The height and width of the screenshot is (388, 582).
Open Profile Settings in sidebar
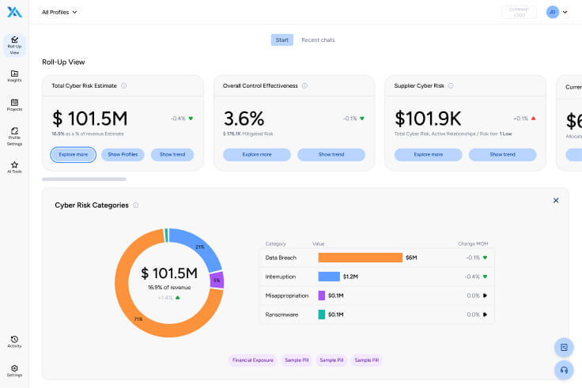coord(14,135)
